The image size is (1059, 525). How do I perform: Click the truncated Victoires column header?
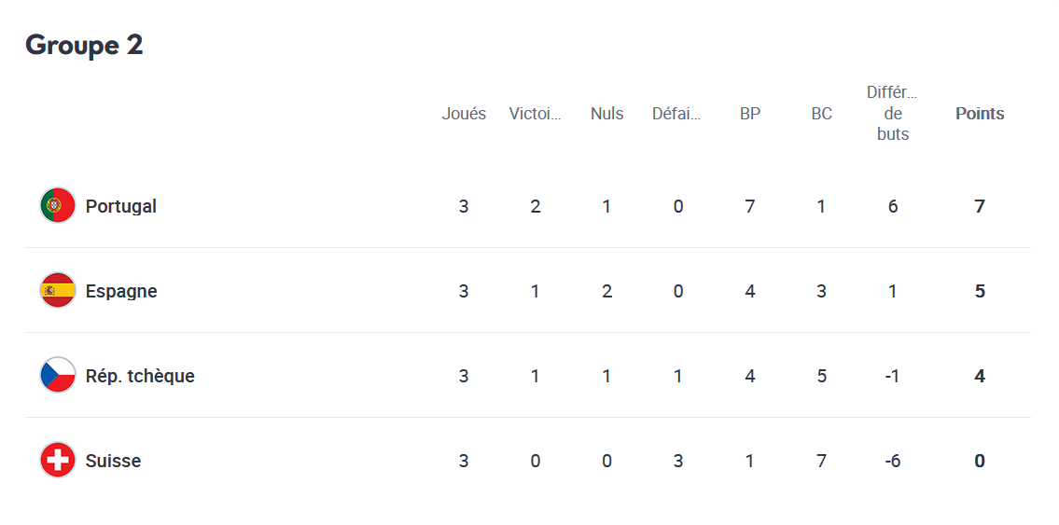click(535, 114)
